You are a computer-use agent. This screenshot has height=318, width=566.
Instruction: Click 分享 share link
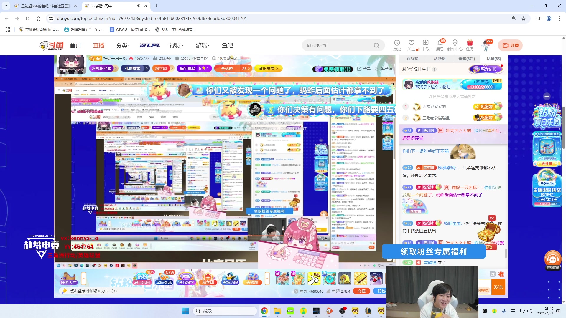click(364, 68)
